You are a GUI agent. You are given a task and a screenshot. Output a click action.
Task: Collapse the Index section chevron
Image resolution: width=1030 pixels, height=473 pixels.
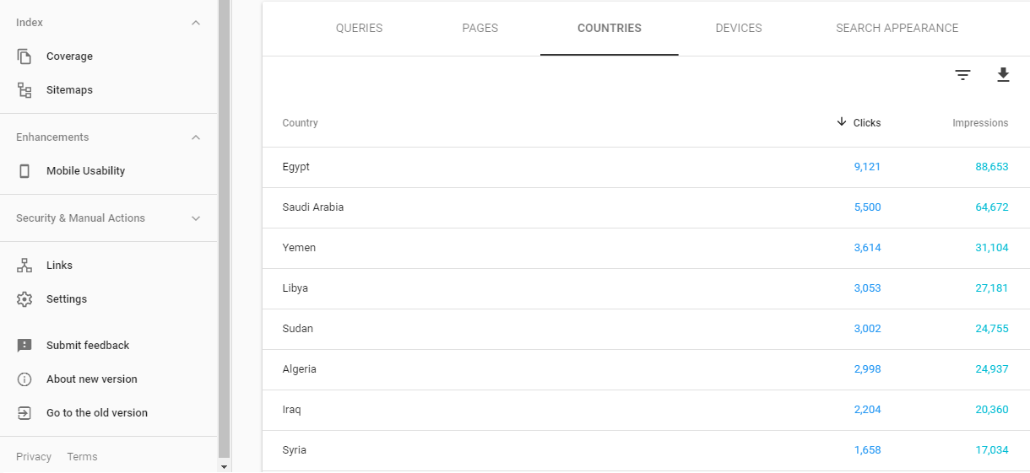click(x=196, y=23)
